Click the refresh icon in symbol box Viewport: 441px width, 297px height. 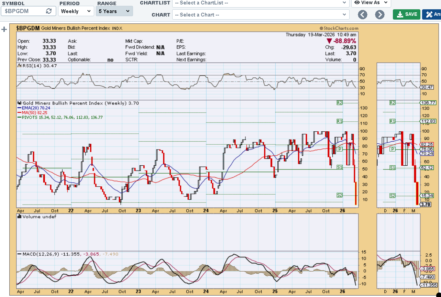pyautogui.click(x=49, y=11)
